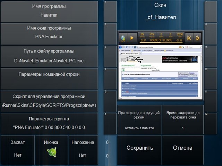Toggle the Наложение option
Screen dimensions: 222x166
[x=83, y=149]
